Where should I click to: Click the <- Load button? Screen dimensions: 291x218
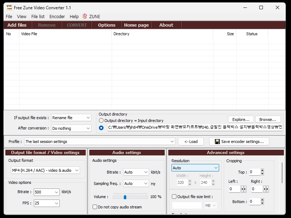tap(191, 142)
